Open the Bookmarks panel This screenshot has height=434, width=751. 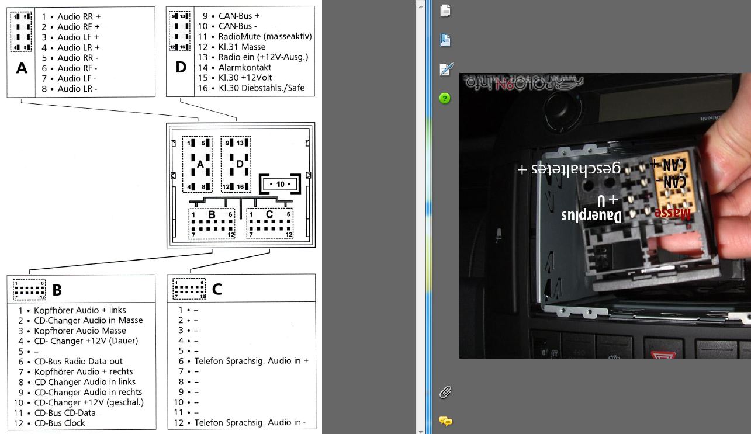tap(445, 40)
